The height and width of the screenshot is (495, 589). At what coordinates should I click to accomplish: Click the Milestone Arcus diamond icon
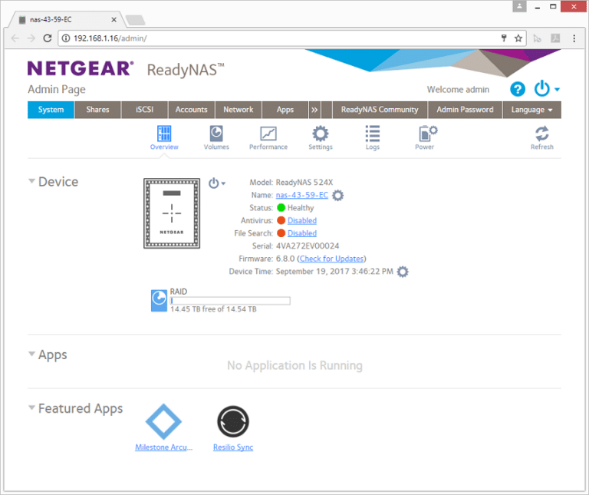[x=163, y=421]
